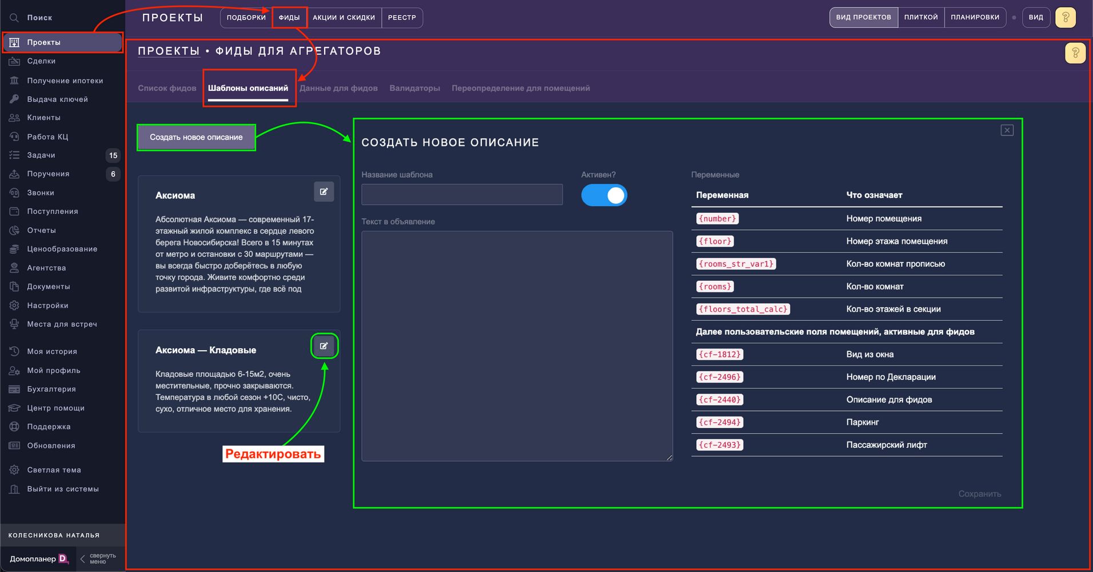Screen dimensions: 1093x572
Task: Open the Акции и скидки tab
Action: [344, 18]
